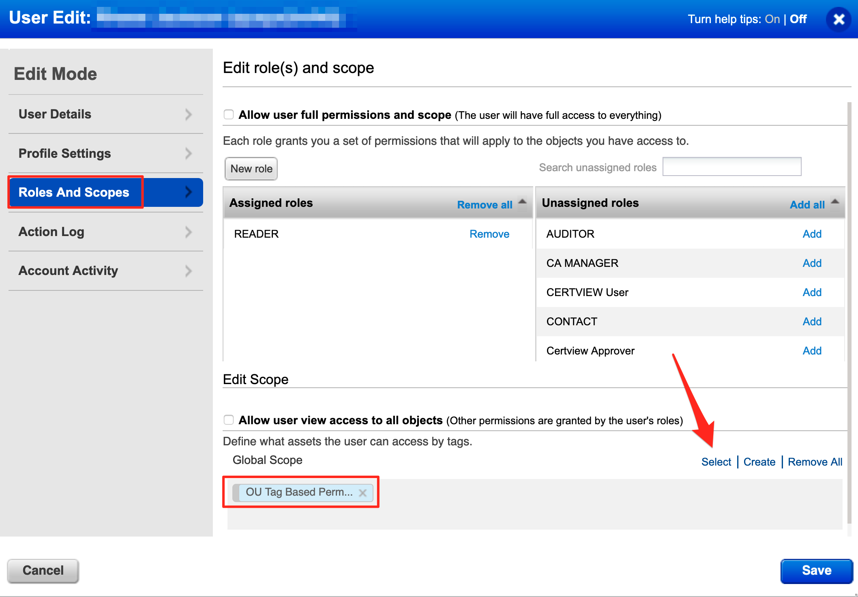Viewport: 858px width, 597px height.
Task: Click the Search unassigned roles field
Action: point(731,166)
